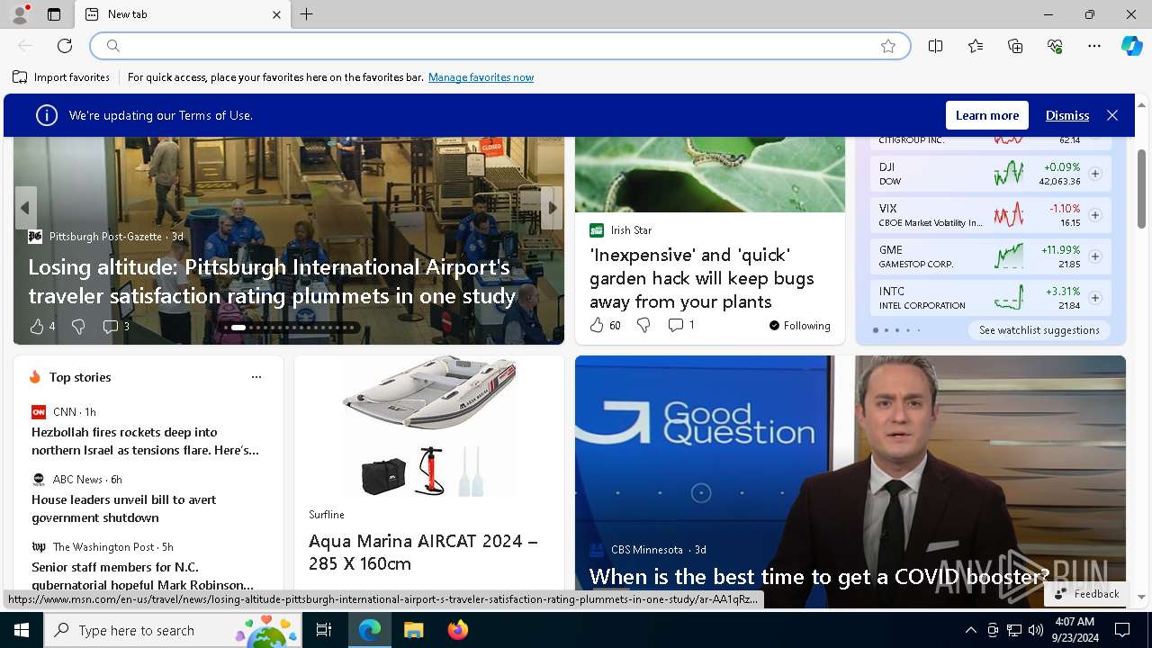Image resolution: width=1152 pixels, height=648 pixels.
Task: Dislike the Pittsburgh airport story
Action: tap(78, 327)
